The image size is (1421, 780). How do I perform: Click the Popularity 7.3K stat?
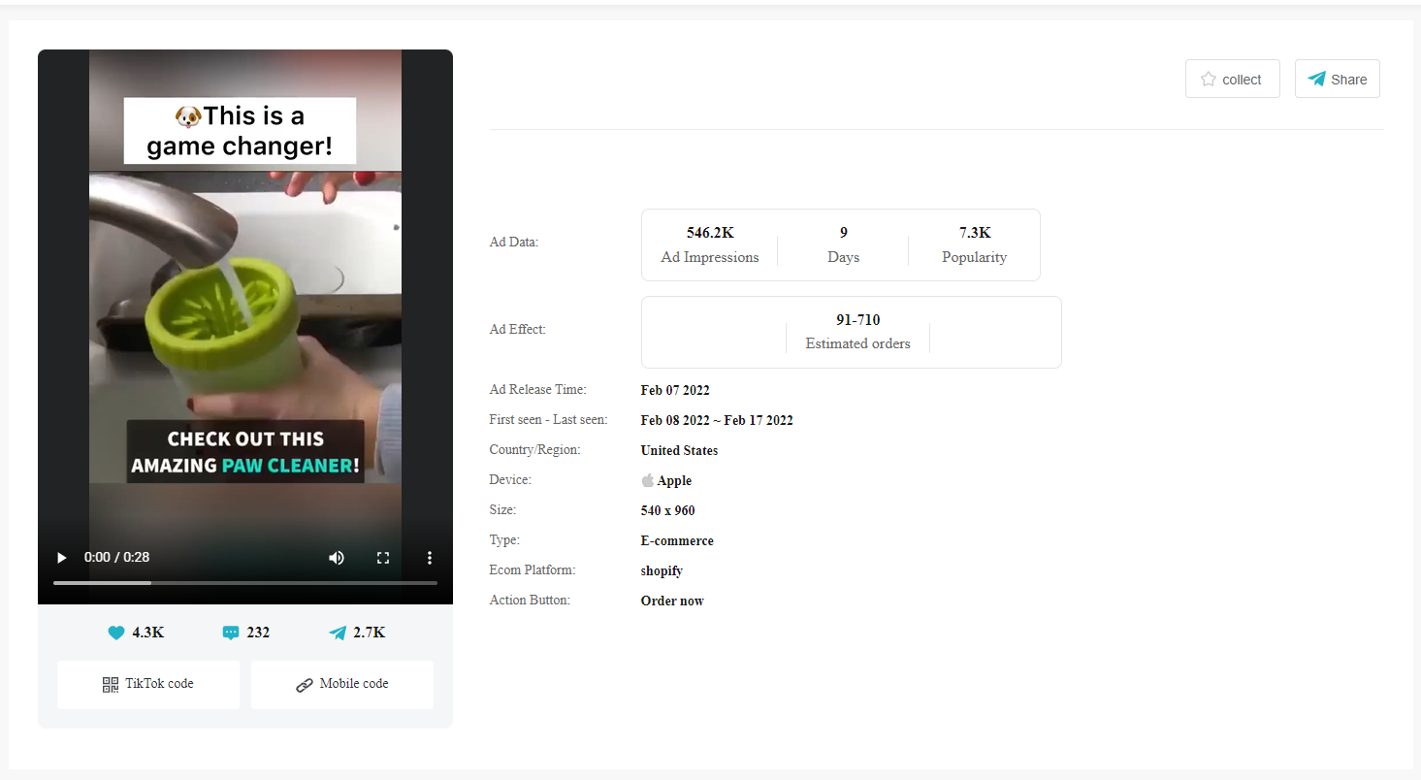[974, 244]
